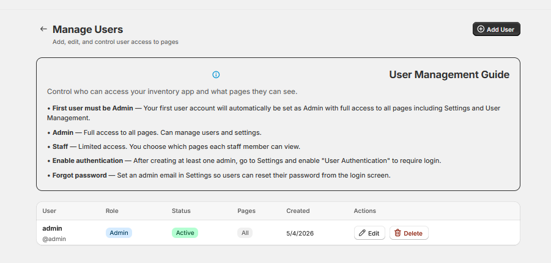The image size is (551, 263).
Task: Click the 'Add, edit, and control user access' subtitle
Action: (x=116, y=41)
